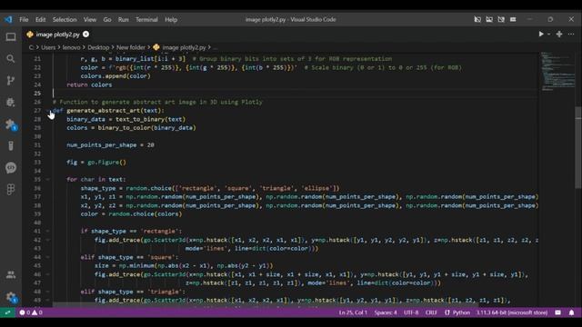Open the chat bubble view in activity bar
The image size is (582, 327).
[x=11, y=167]
